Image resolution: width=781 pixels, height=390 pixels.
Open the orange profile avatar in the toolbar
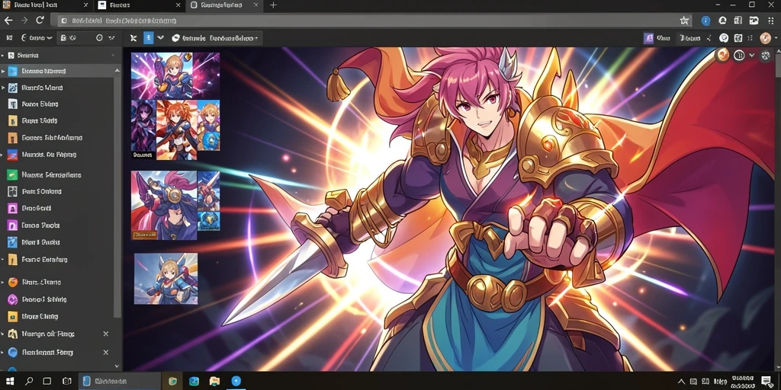(x=766, y=38)
